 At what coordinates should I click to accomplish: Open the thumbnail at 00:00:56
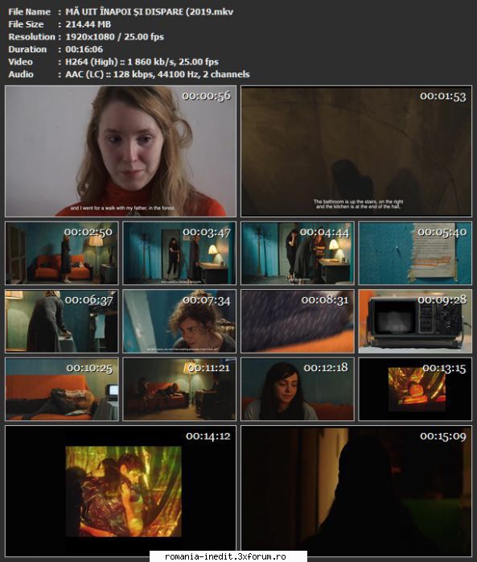(121, 151)
